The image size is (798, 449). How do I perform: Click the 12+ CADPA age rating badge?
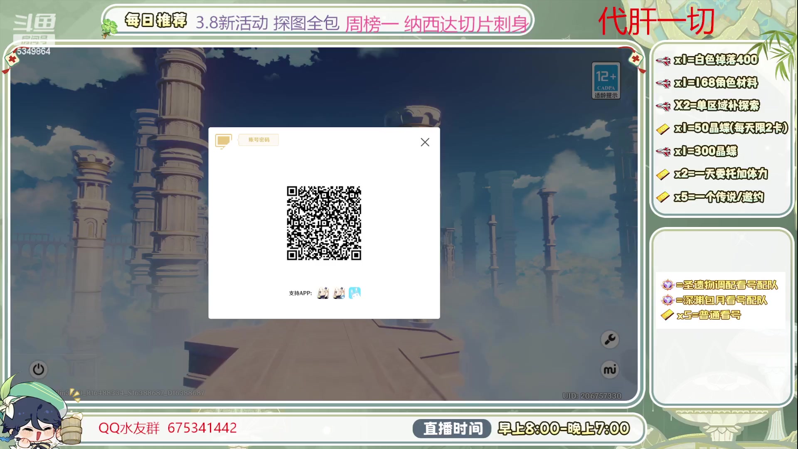pos(606,80)
